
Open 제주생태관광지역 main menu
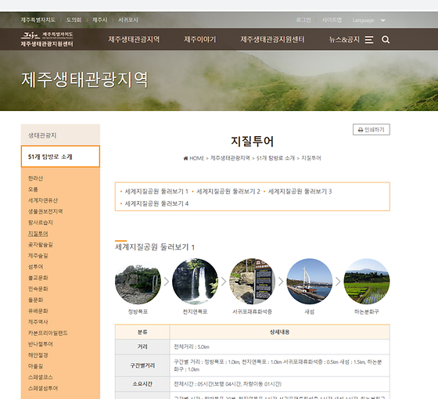134,39
